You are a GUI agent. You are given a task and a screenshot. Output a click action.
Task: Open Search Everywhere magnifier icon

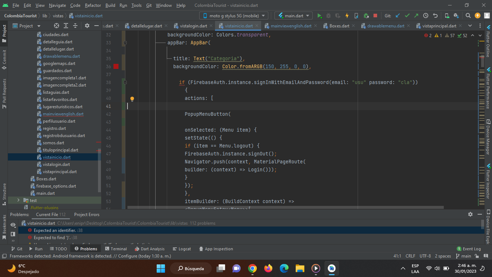tap(468, 16)
